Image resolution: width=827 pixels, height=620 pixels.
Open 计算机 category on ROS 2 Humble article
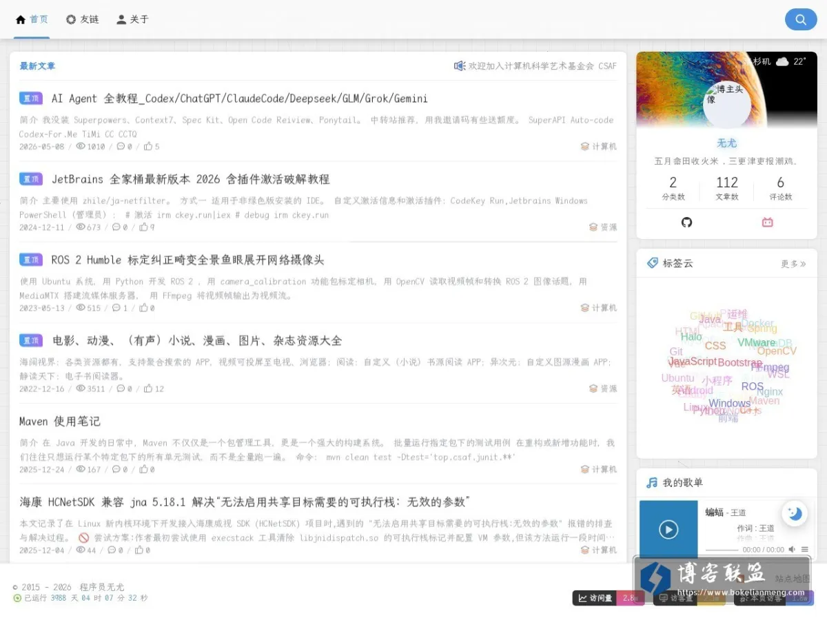click(x=599, y=307)
